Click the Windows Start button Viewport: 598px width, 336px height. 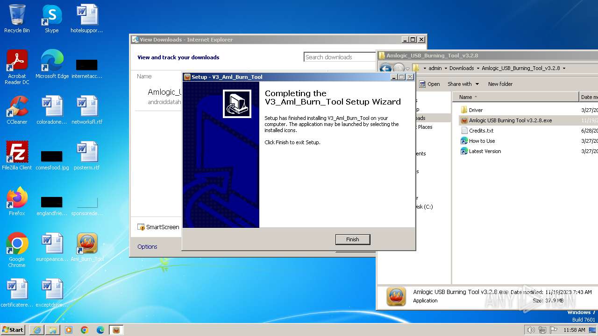click(x=13, y=329)
